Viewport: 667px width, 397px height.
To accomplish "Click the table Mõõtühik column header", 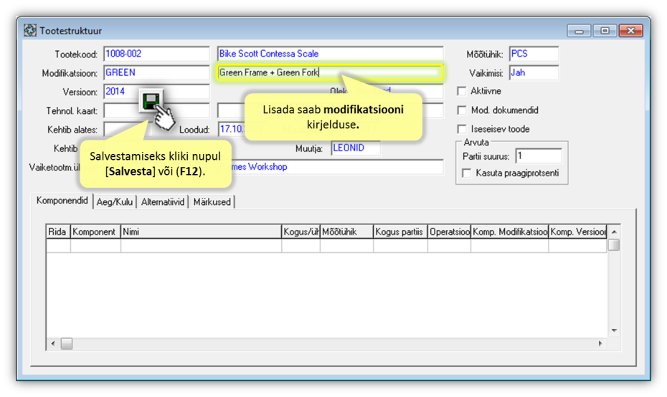I will coord(346,231).
